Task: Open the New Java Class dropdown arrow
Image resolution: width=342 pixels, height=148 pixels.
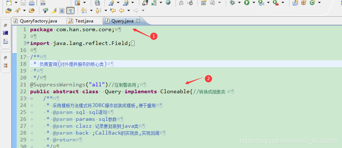Action: point(319,3)
